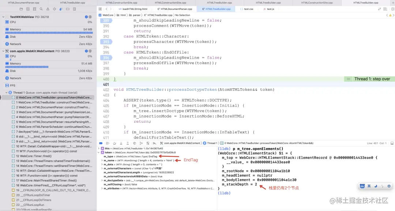Open Adjust Editor Options lines icon

pos(385,9)
